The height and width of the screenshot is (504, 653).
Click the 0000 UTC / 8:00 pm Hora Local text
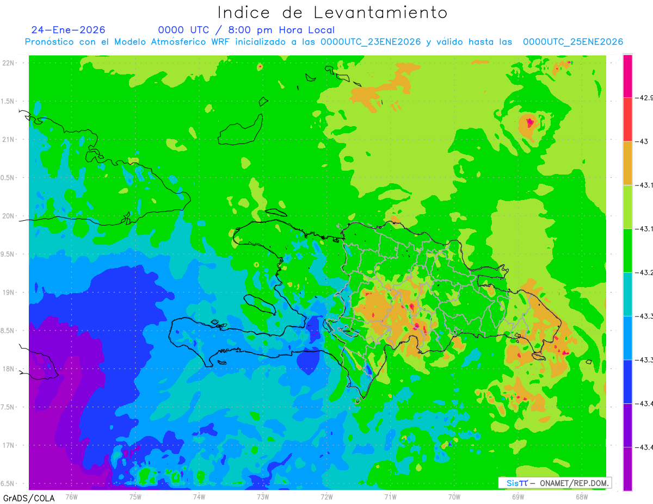[247, 30]
